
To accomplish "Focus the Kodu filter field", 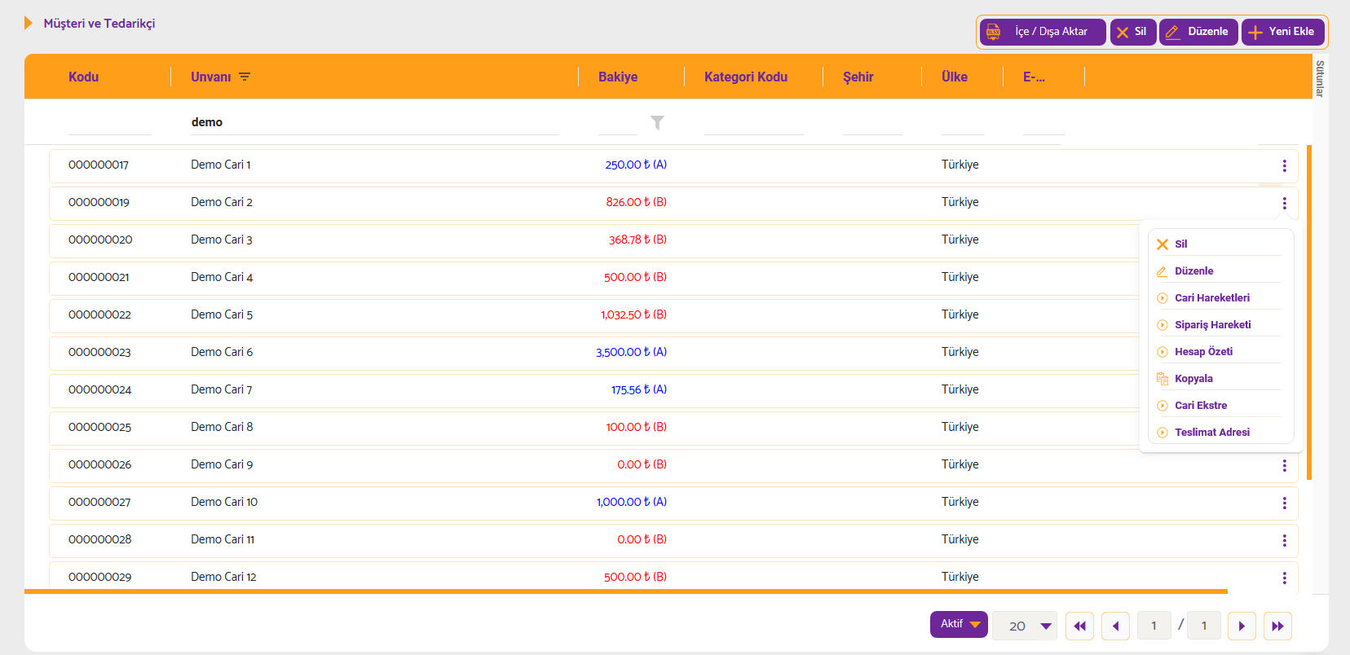I will [x=110, y=122].
